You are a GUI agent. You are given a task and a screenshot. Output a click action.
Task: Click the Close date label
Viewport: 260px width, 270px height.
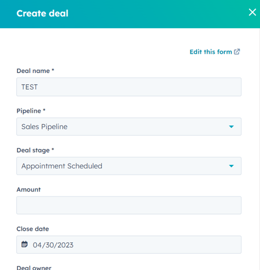coord(32,229)
